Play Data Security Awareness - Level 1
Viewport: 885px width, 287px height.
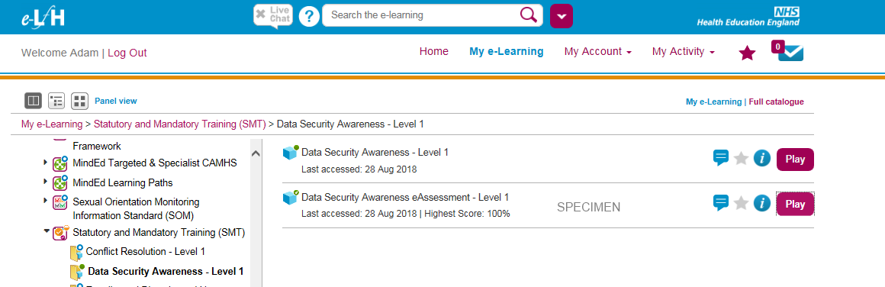pos(795,160)
